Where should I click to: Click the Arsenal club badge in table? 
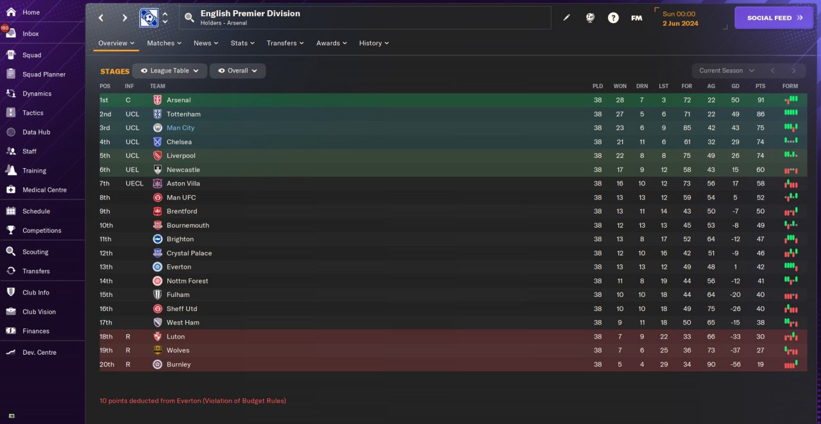pyautogui.click(x=157, y=100)
